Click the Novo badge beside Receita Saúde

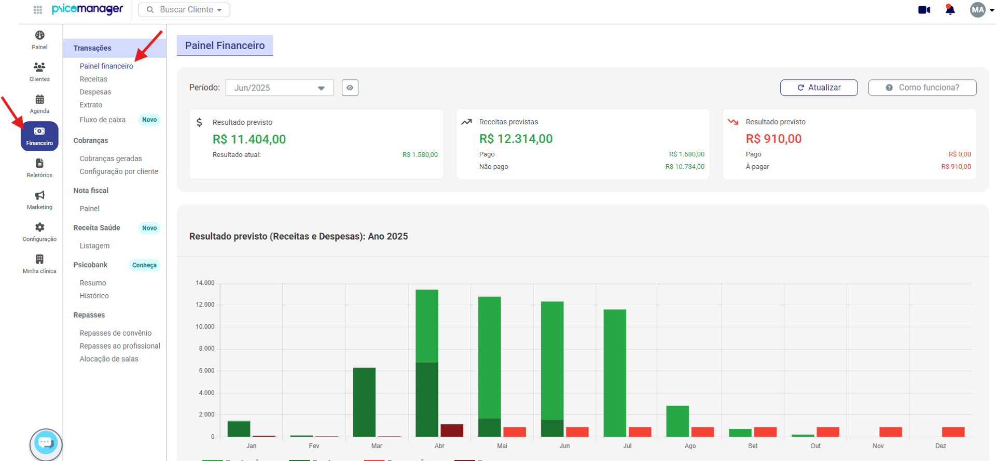click(149, 228)
